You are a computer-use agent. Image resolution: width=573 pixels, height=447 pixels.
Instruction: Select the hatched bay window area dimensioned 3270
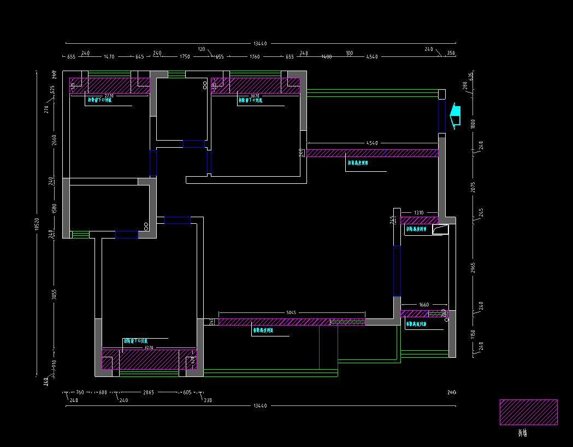(x=149, y=359)
